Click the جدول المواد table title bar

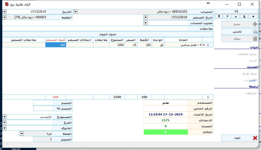tap(108, 34)
